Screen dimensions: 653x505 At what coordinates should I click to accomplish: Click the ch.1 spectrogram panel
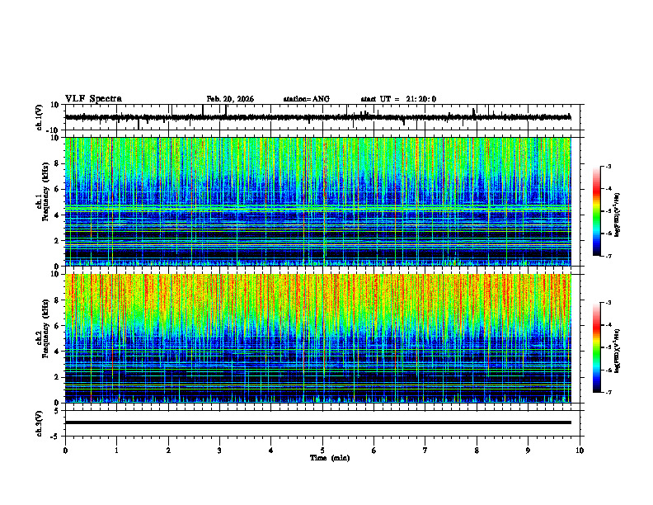[317, 201]
